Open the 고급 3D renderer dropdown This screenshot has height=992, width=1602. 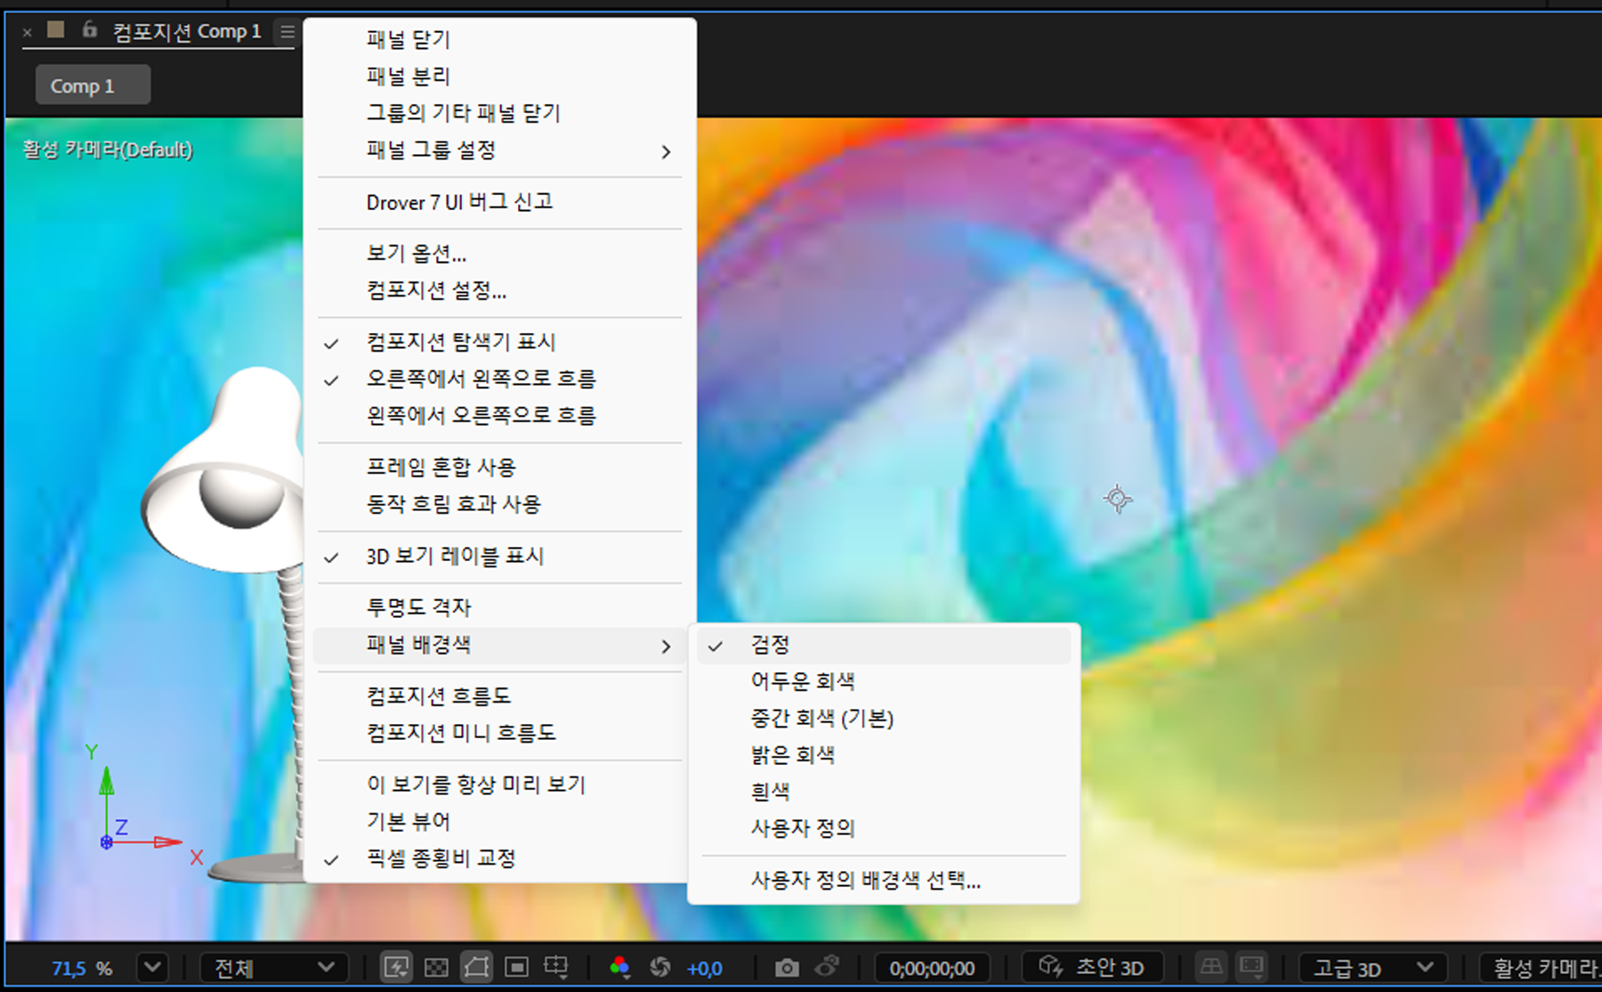[x=1371, y=968]
